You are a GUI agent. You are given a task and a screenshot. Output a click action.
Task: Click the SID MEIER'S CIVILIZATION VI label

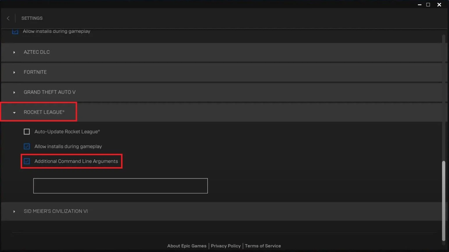(56, 211)
